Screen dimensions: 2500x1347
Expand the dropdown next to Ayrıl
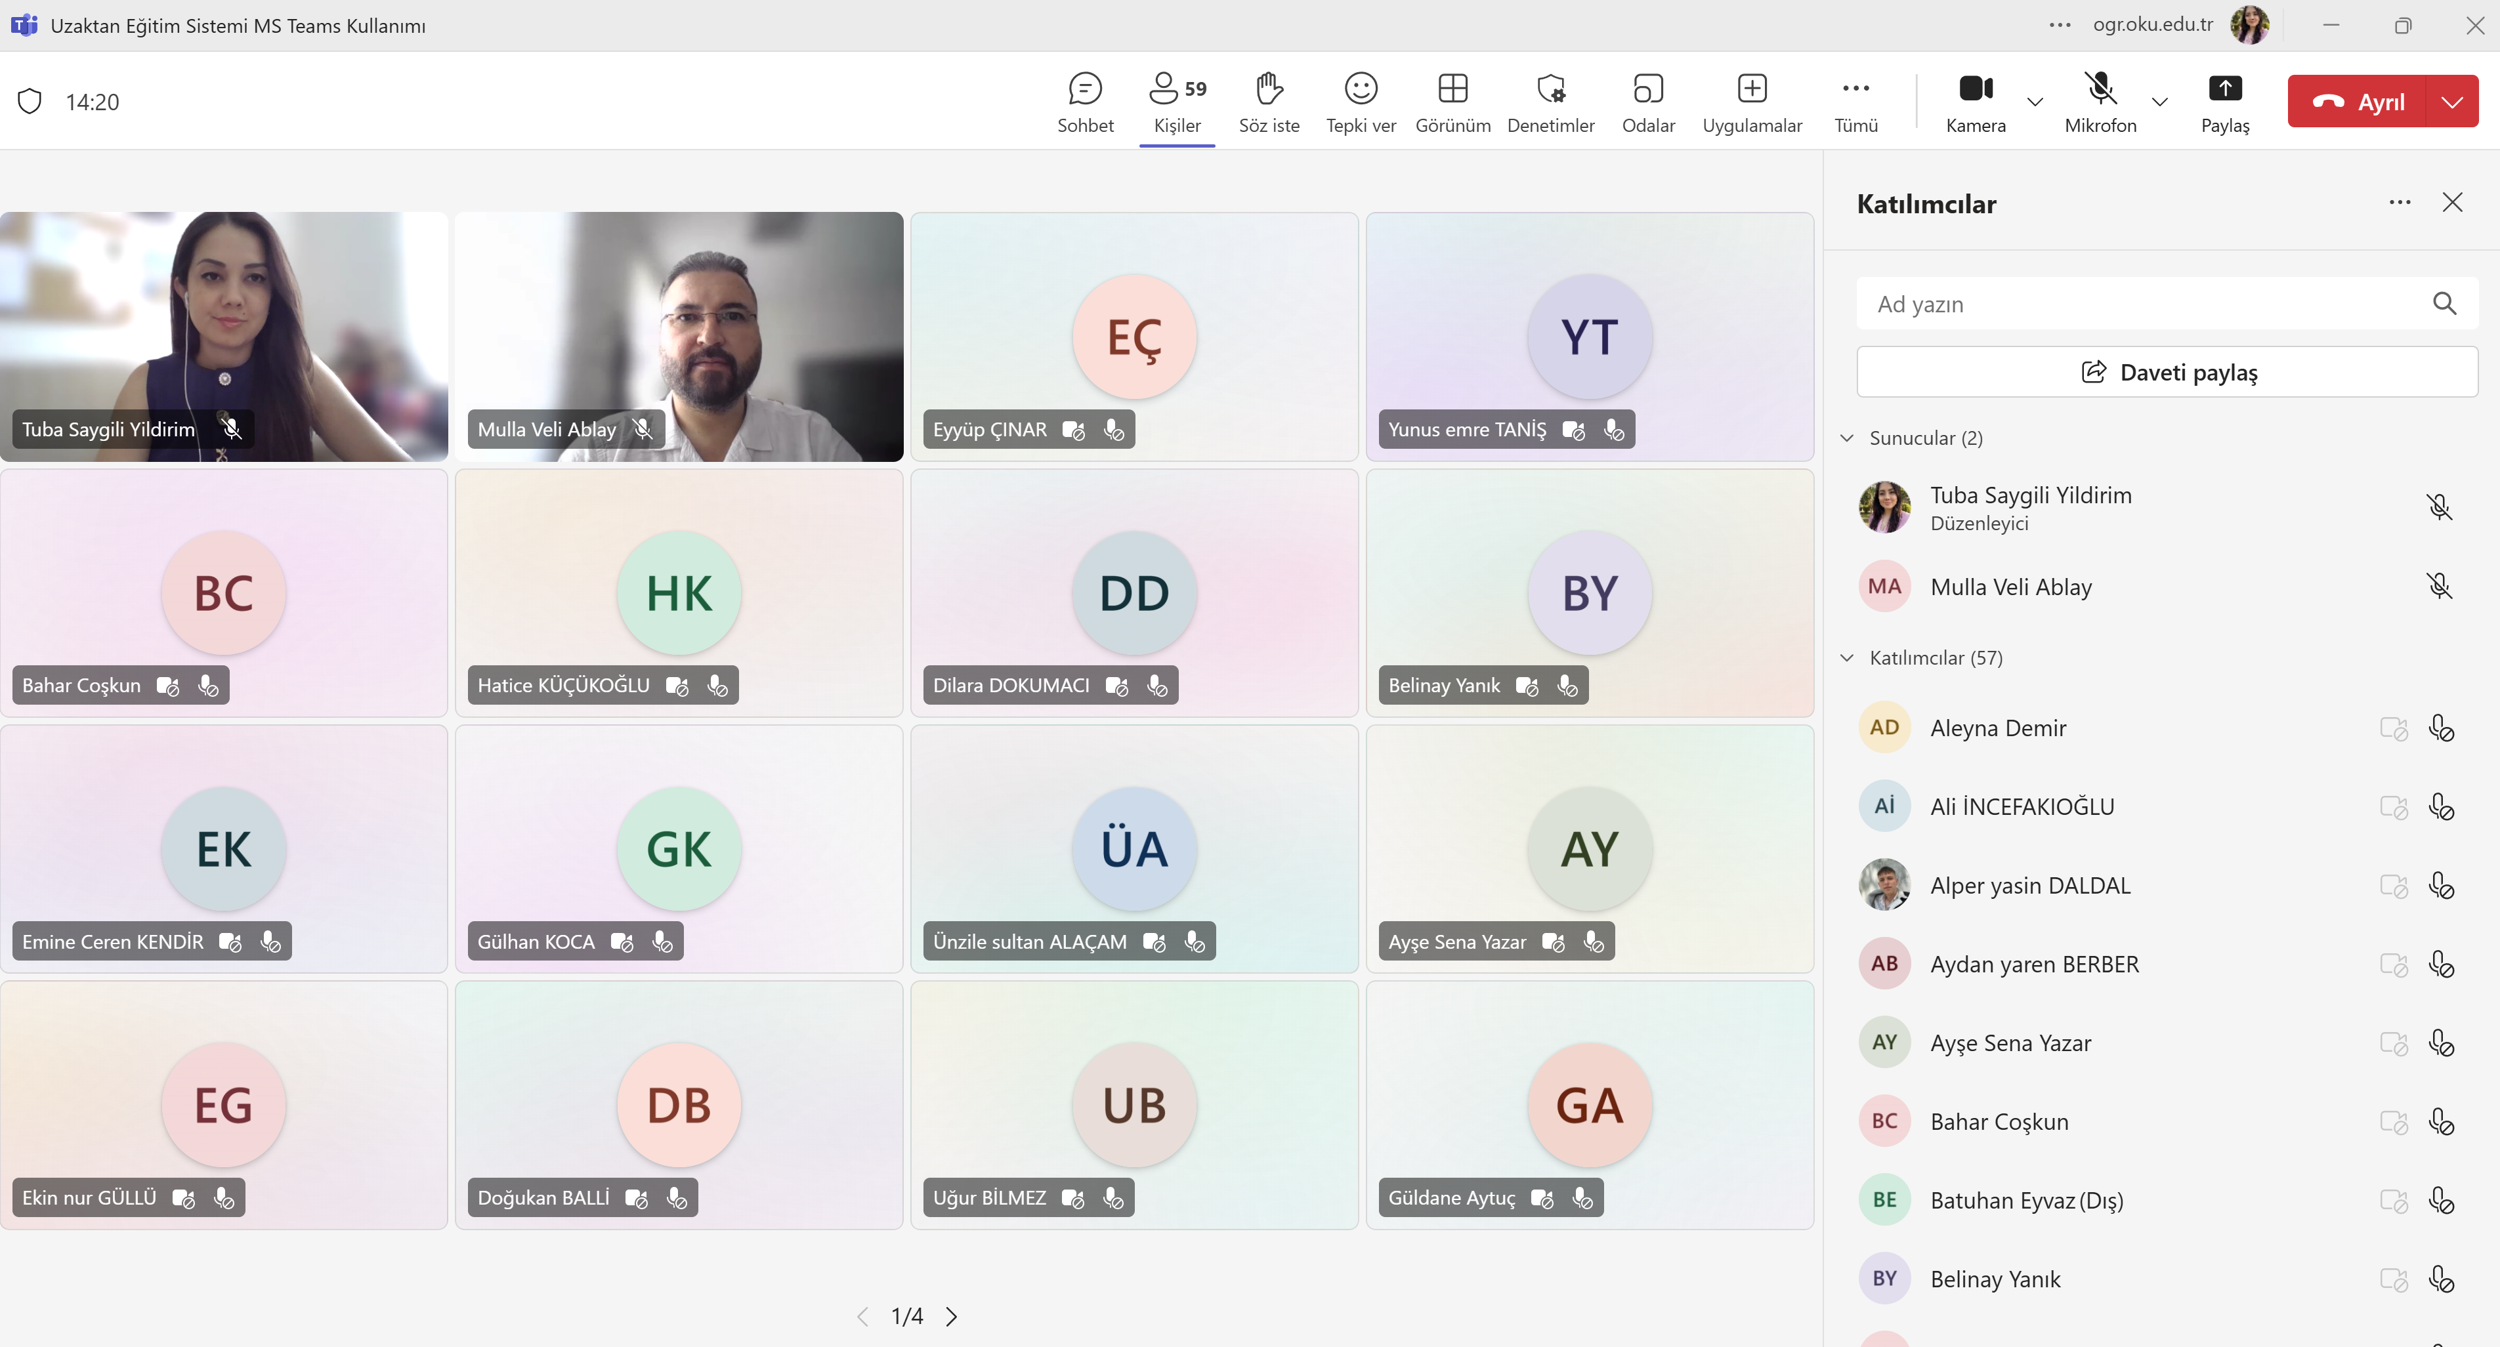(2451, 101)
